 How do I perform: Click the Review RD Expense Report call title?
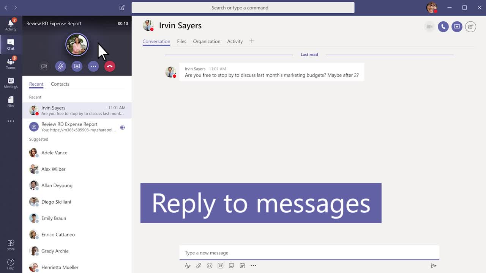coord(54,24)
